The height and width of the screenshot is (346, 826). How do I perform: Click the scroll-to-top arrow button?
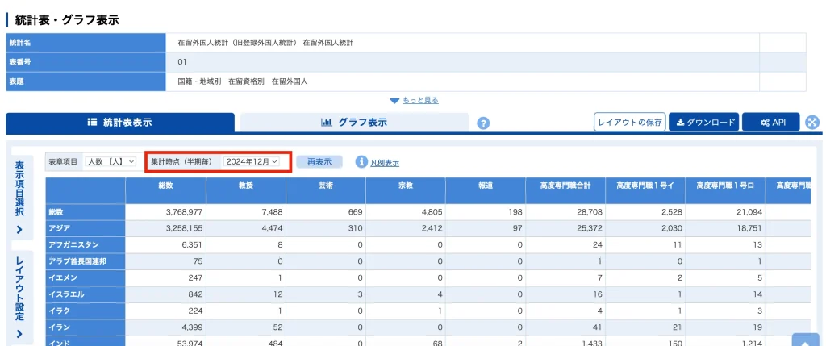click(x=805, y=340)
